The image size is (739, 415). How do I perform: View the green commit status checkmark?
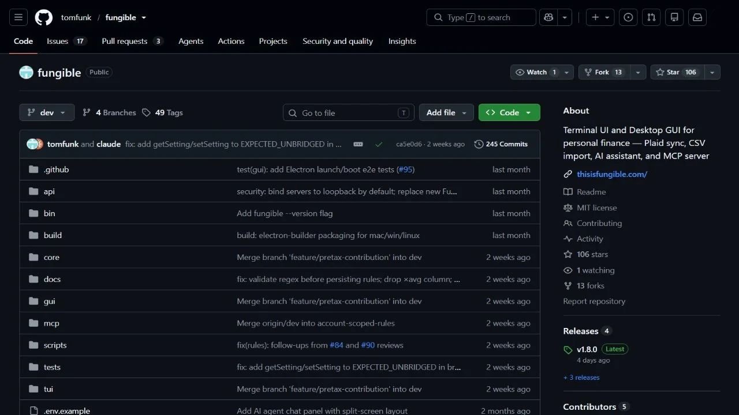tap(379, 144)
